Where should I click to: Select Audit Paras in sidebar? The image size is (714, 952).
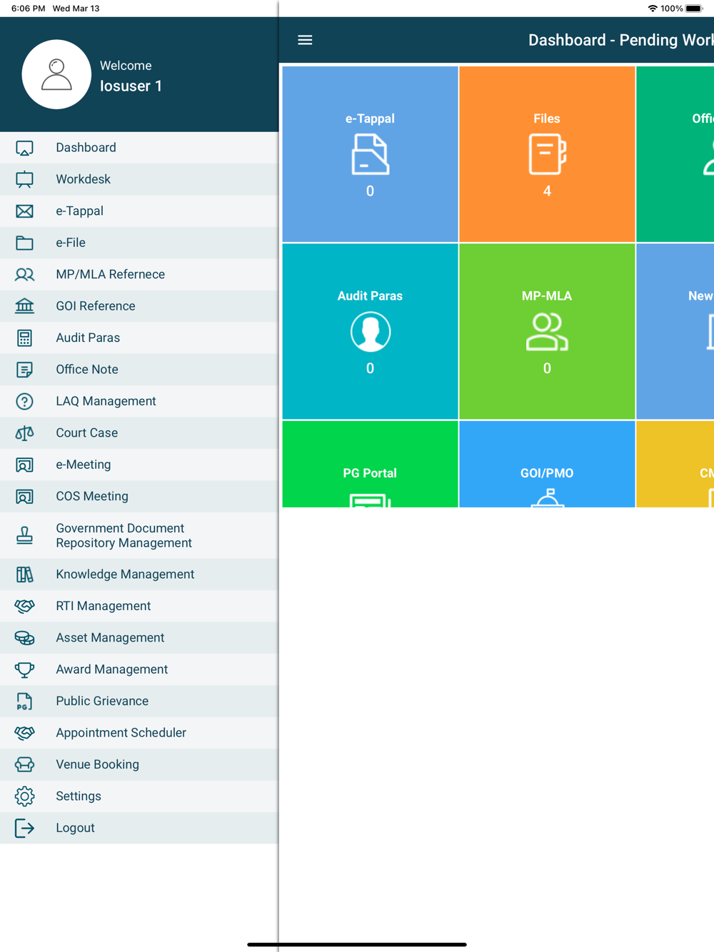pyautogui.click(x=139, y=338)
